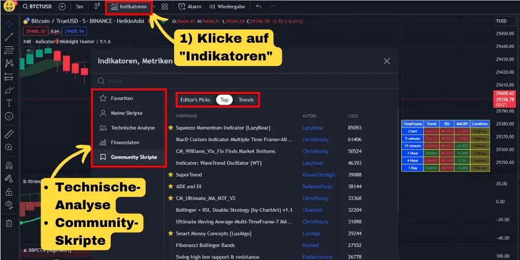The height and width of the screenshot is (260, 520).
Task: Toggle the magnet mode
Action: pos(9,165)
